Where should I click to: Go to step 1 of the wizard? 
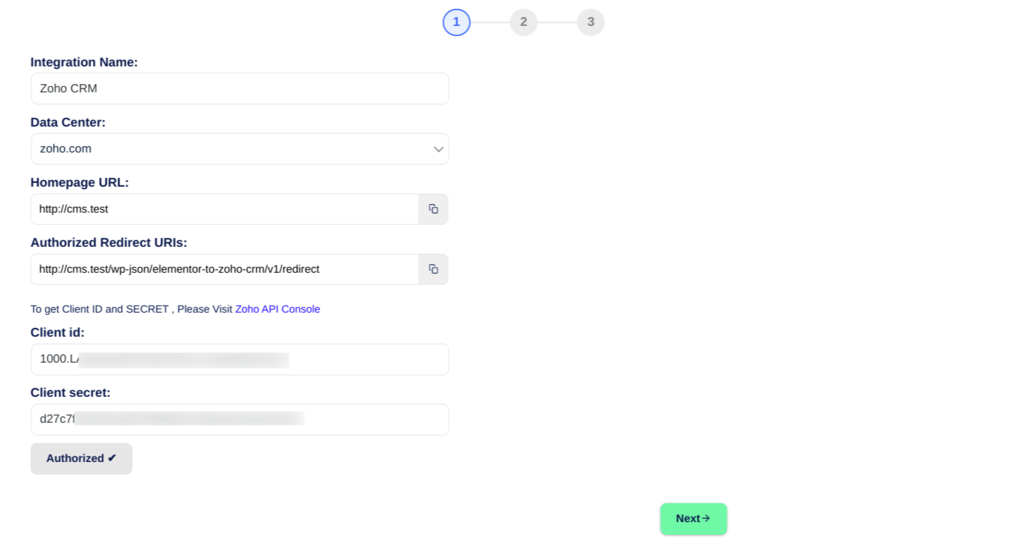[456, 22]
